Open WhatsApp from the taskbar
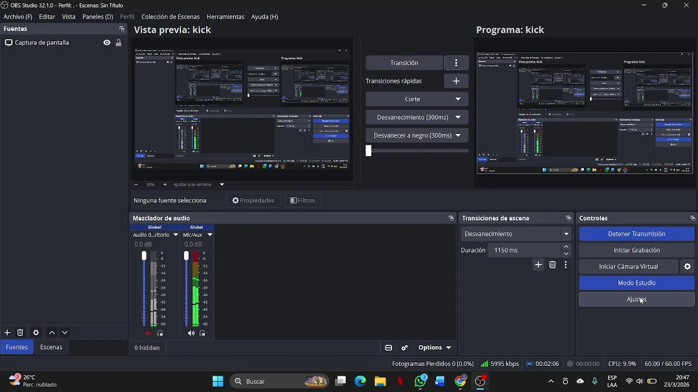Viewport: 698px width, 392px height. tap(420, 381)
